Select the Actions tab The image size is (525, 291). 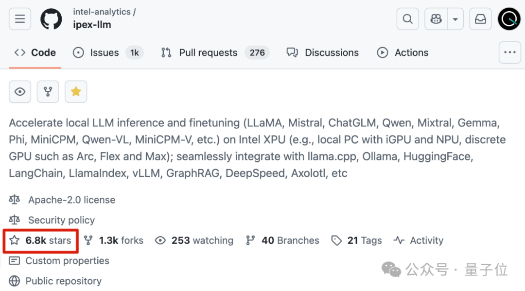coord(411,52)
